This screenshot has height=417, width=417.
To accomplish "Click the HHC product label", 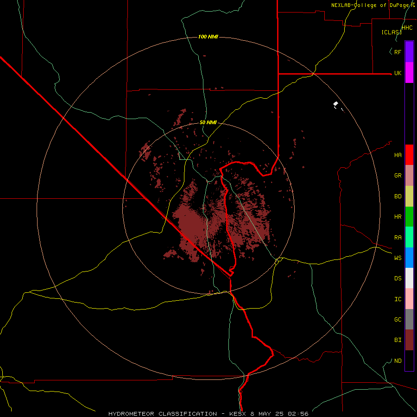I will tap(407, 28).
